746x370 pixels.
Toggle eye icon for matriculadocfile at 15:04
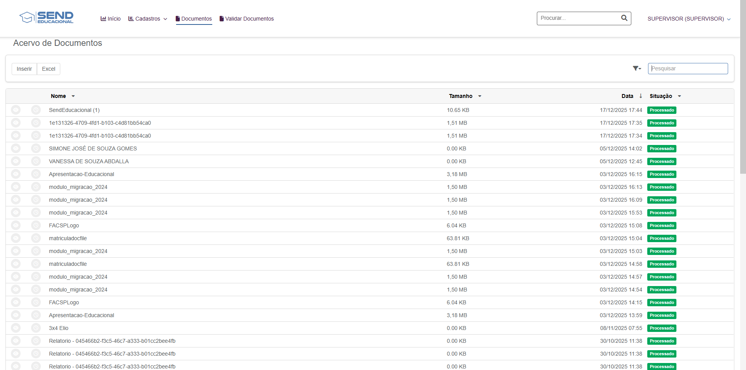tap(16, 238)
